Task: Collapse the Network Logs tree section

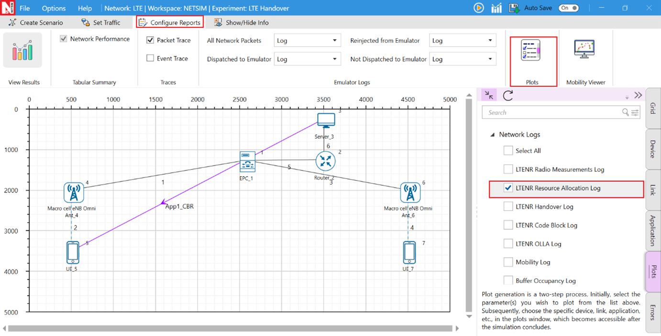Action: tap(492, 135)
